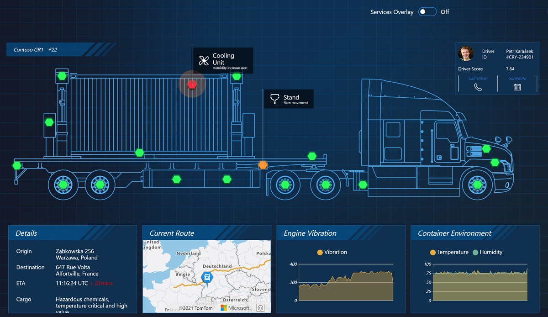Image resolution: width=548 pixels, height=317 pixels.
Task: Click the Engine Vibration chart area
Action: point(345,283)
